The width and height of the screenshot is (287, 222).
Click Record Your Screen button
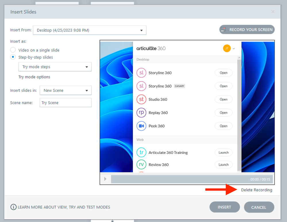[247, 30]
